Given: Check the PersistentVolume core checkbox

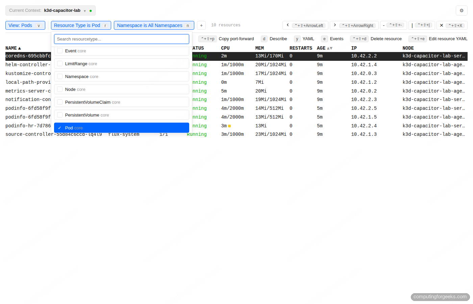Looking at the screenshot, I should pos(60,115).
